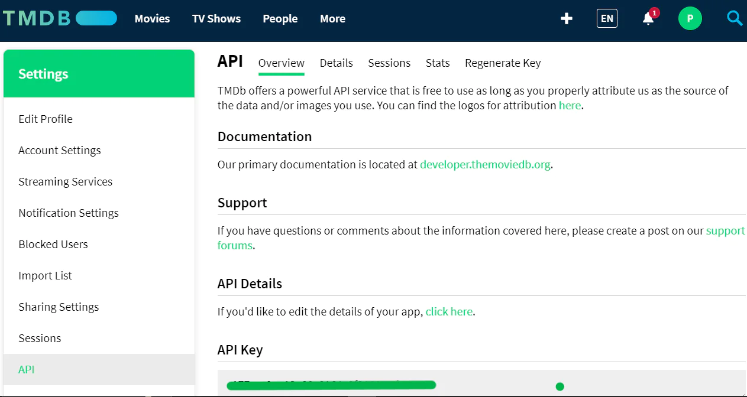Open the People menu
Screen dimensions: 747x397
coord(280,18)
